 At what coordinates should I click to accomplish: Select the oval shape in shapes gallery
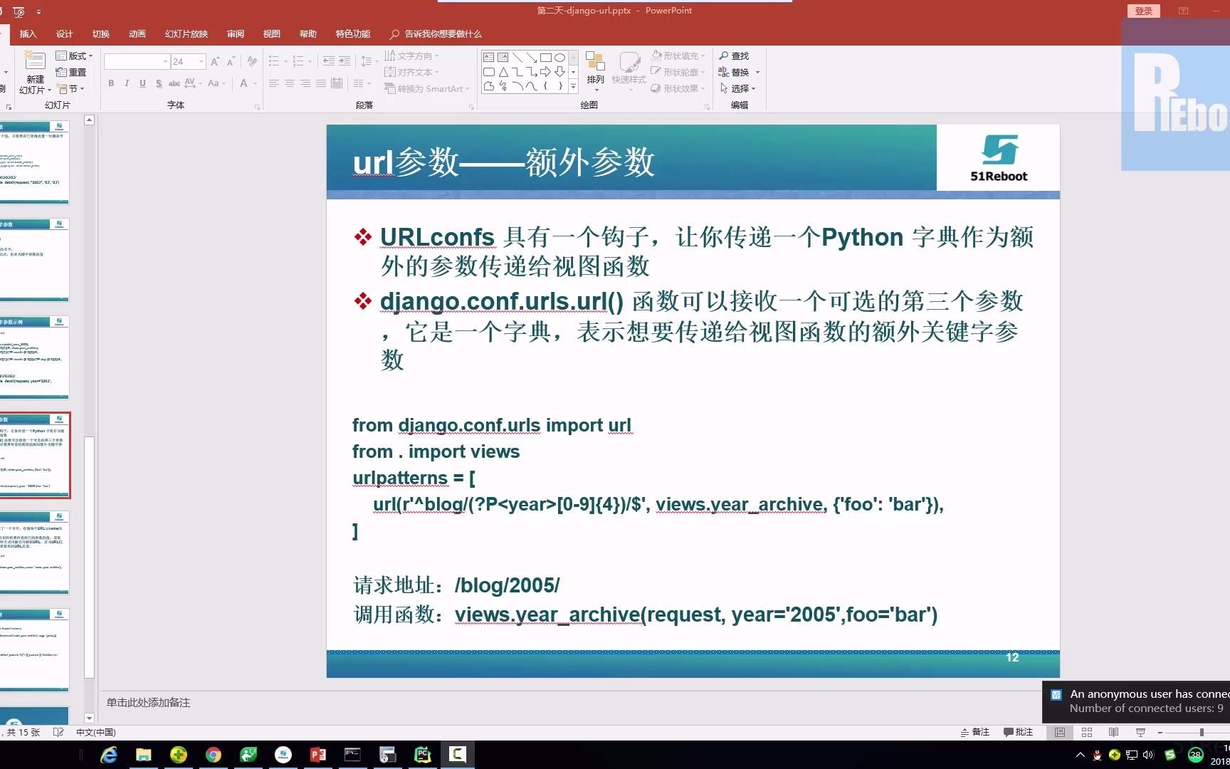coord(560,58)
